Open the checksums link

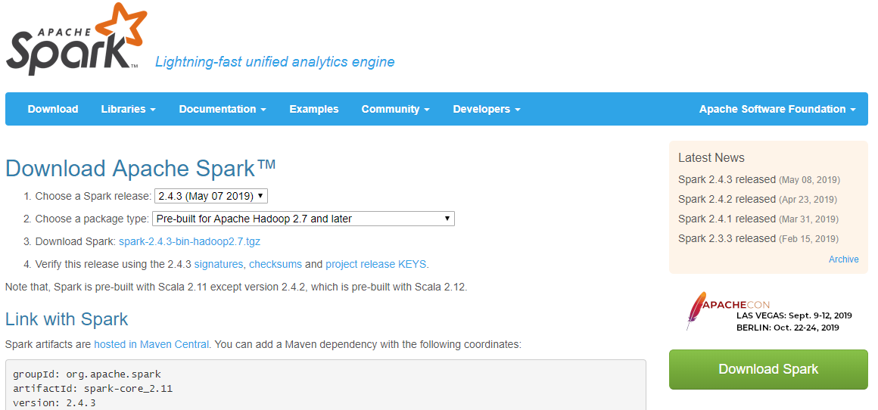pyautogui.click(x=276, y=264)
